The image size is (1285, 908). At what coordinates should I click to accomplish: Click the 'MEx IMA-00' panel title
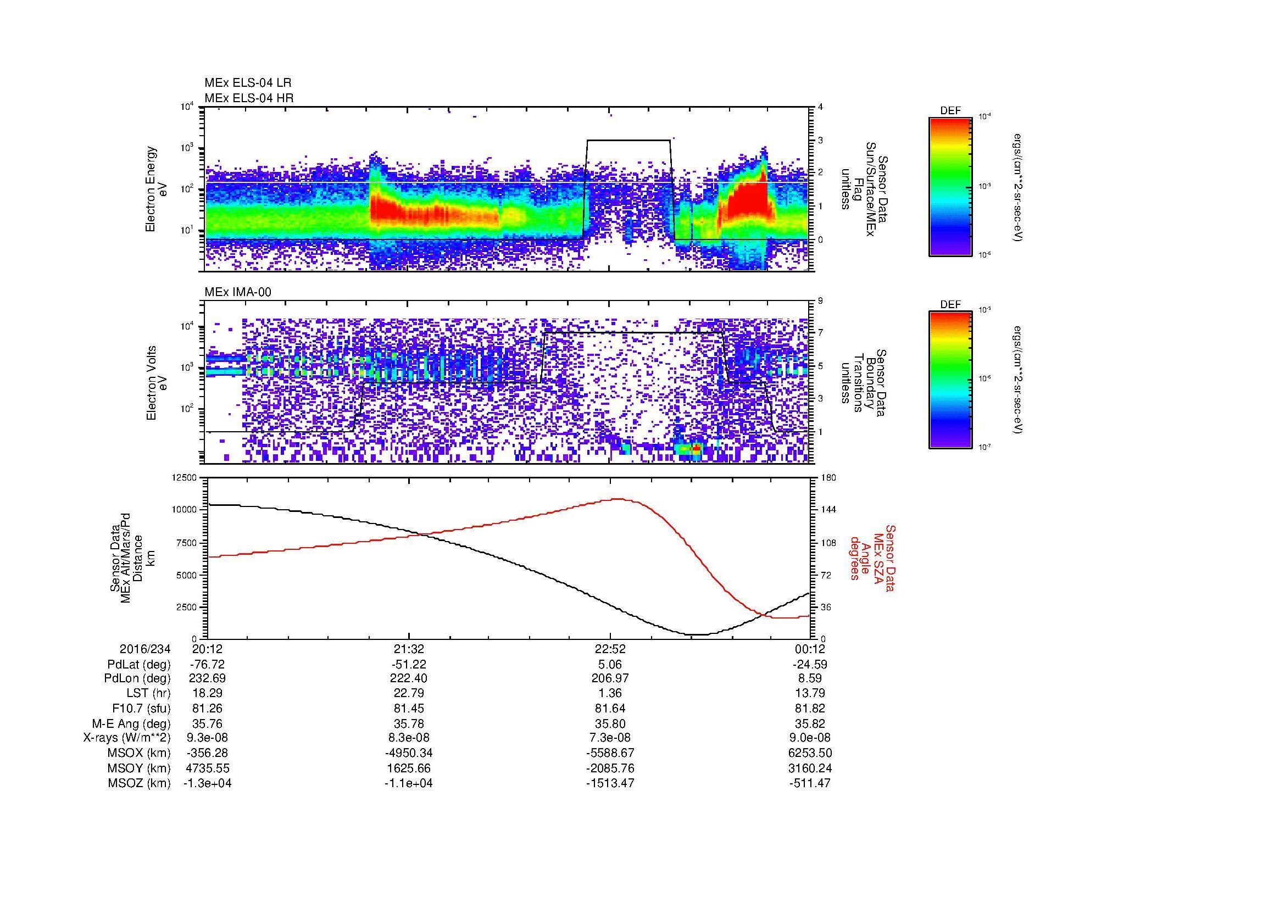[238, 292]
